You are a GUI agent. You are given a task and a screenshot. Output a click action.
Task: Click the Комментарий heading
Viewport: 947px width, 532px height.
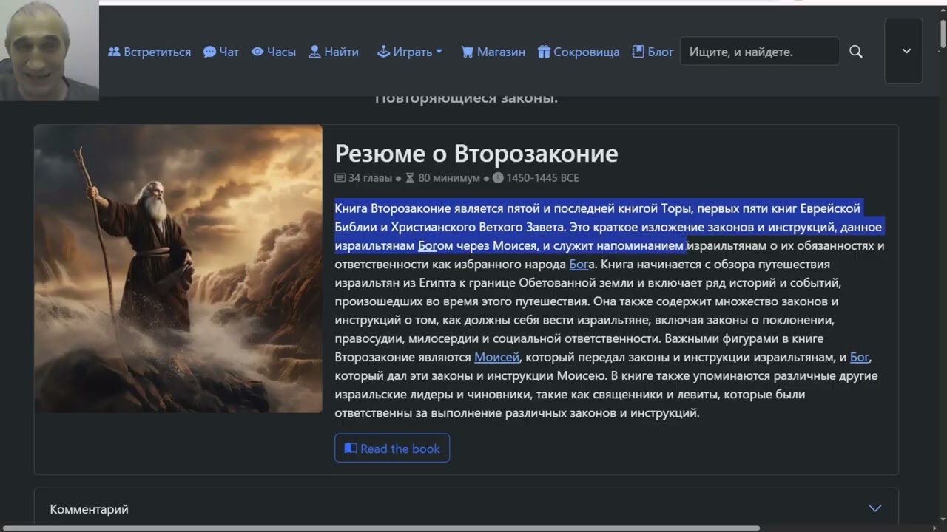click(x=89, y=509)
